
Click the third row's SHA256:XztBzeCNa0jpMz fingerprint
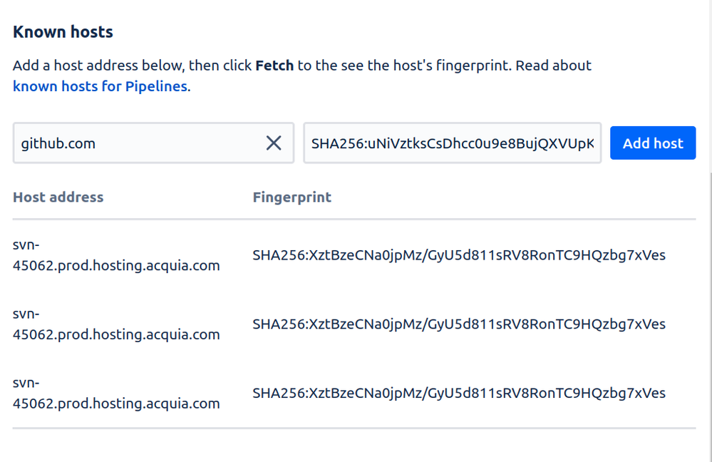(x=458, y=394)
